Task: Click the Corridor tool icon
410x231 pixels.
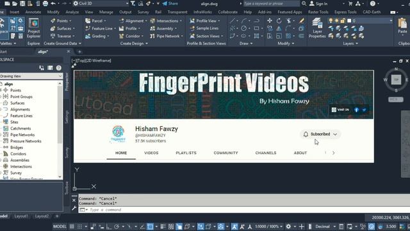Action: click(121, 36)
